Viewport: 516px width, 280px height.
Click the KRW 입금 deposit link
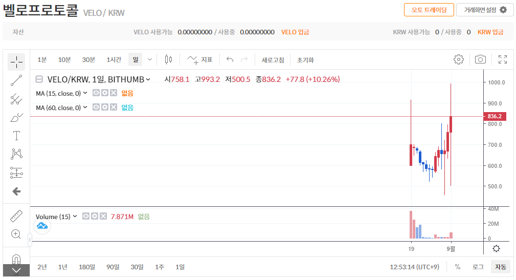(x=490, y=32)
